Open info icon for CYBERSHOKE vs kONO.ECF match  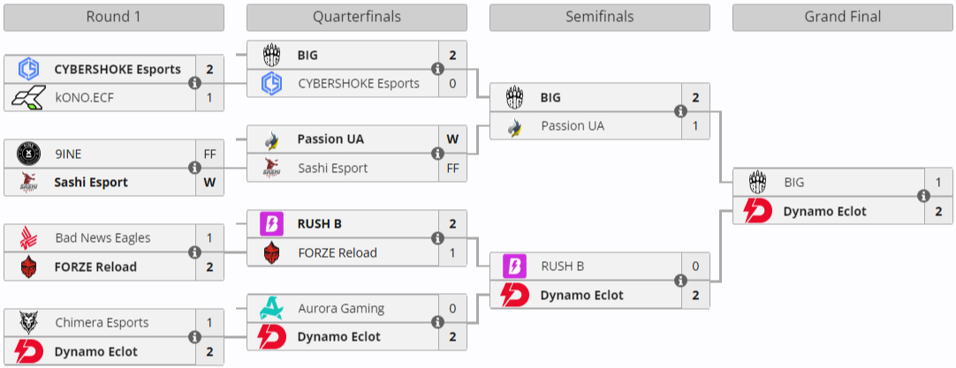tap(194, 83)
